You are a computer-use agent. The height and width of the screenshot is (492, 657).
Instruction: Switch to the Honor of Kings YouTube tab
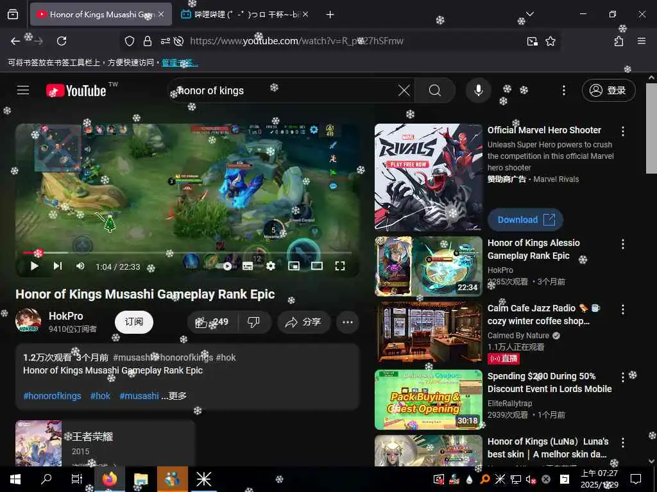101,14
